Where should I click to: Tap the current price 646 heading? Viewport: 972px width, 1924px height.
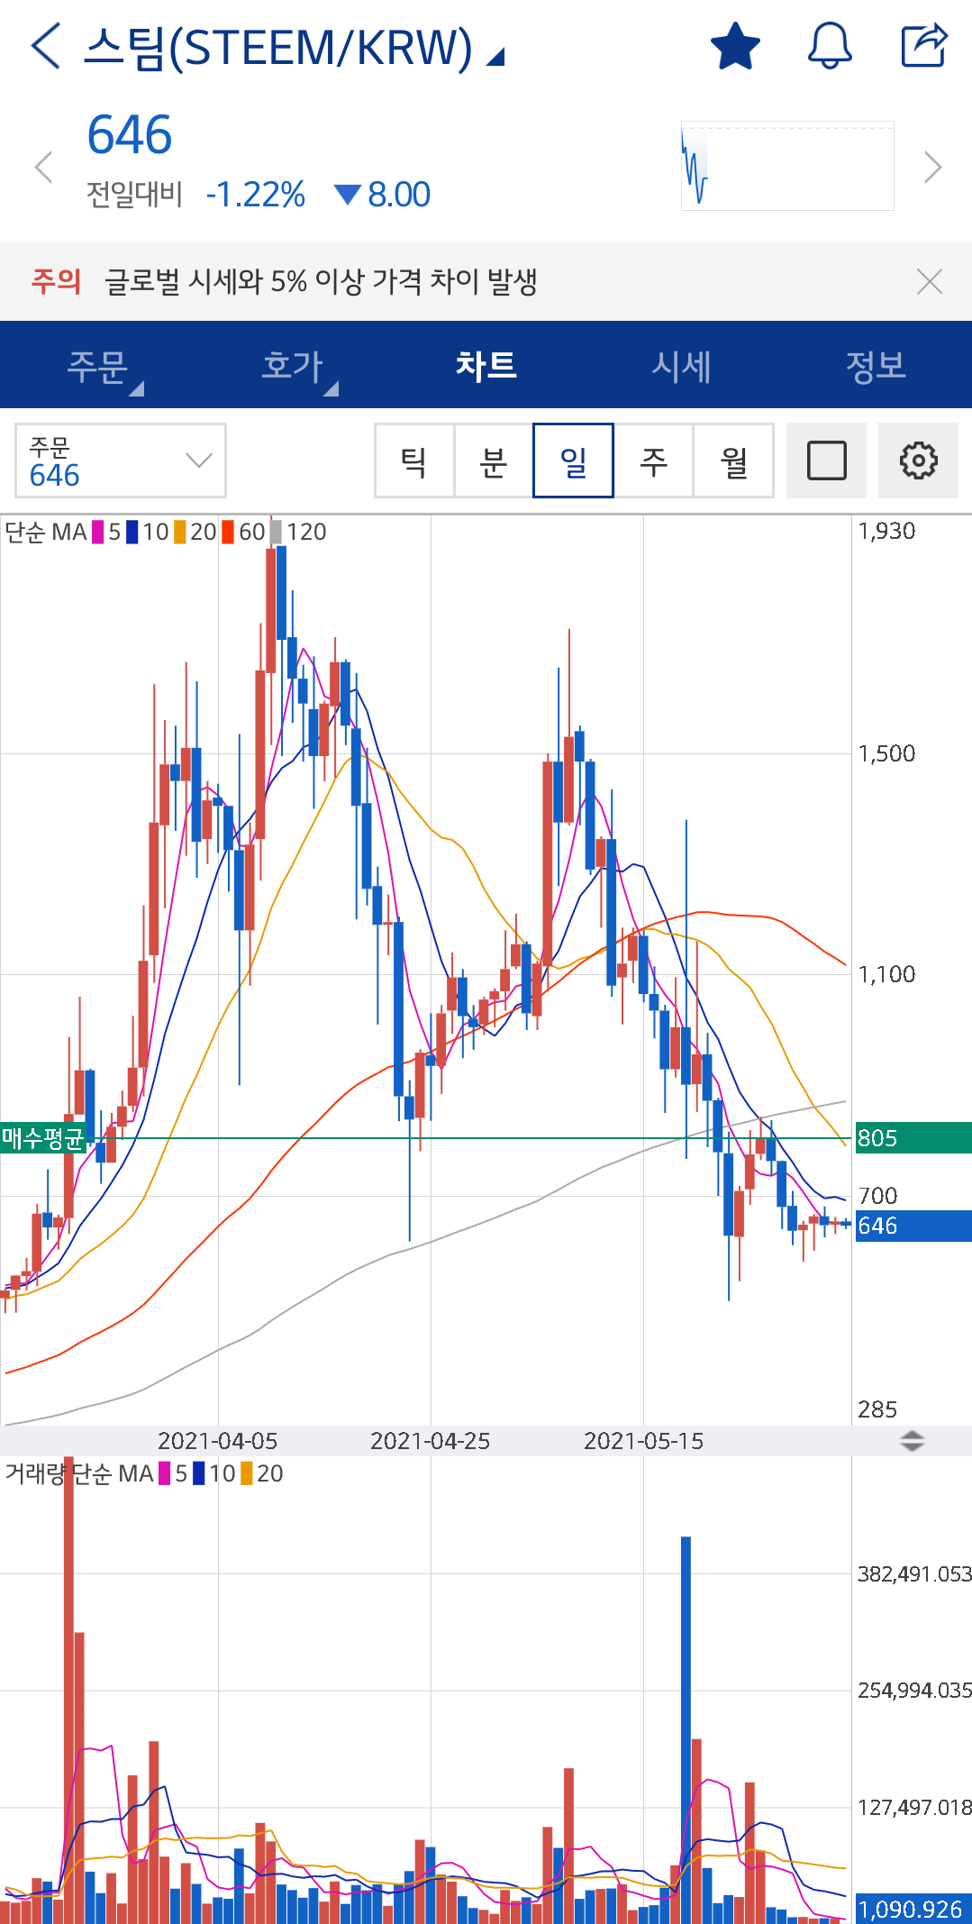130,136
